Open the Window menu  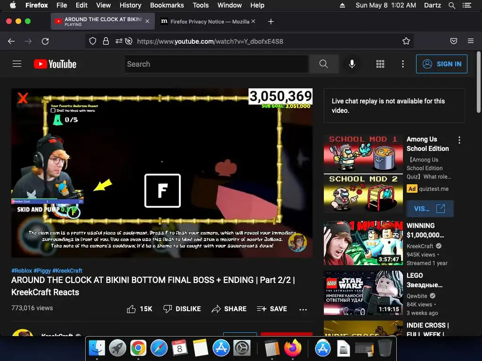[x=229, y=5]
